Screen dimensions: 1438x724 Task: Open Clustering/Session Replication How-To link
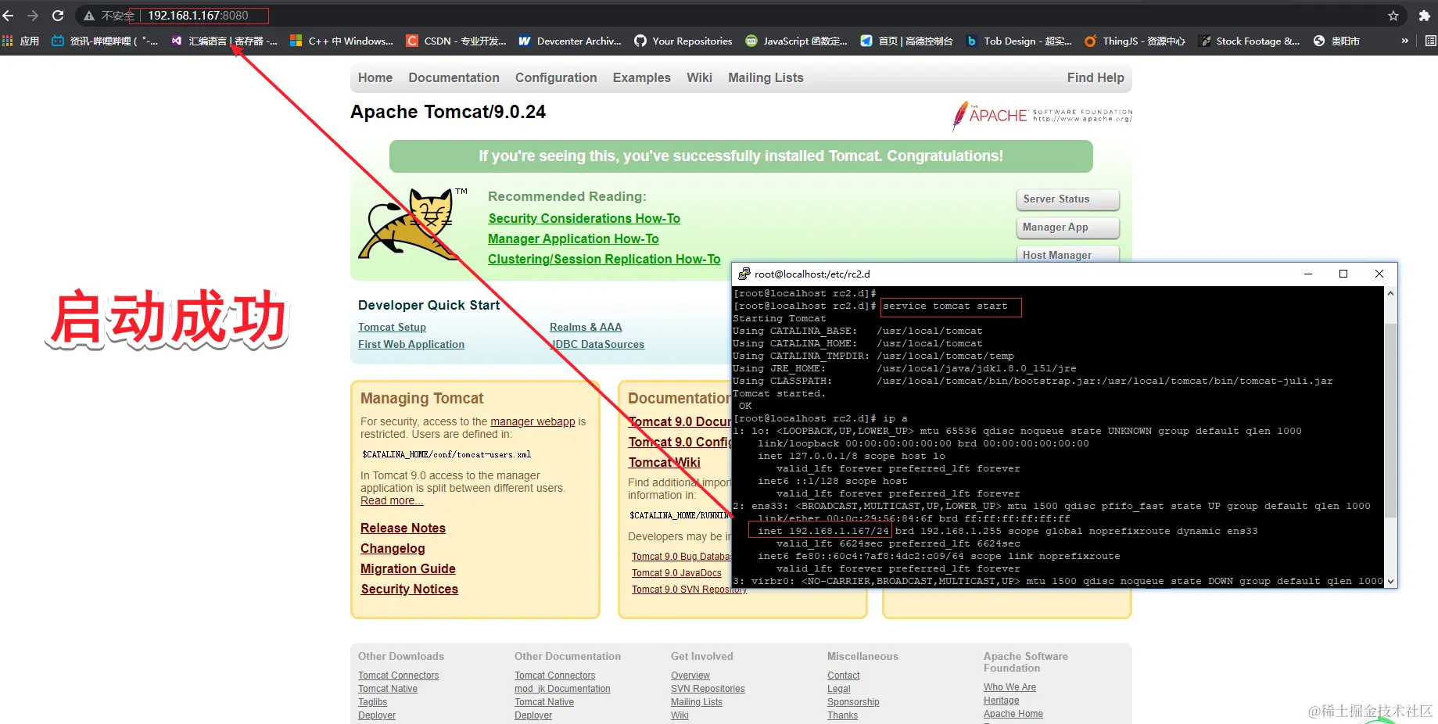(604, 259)
